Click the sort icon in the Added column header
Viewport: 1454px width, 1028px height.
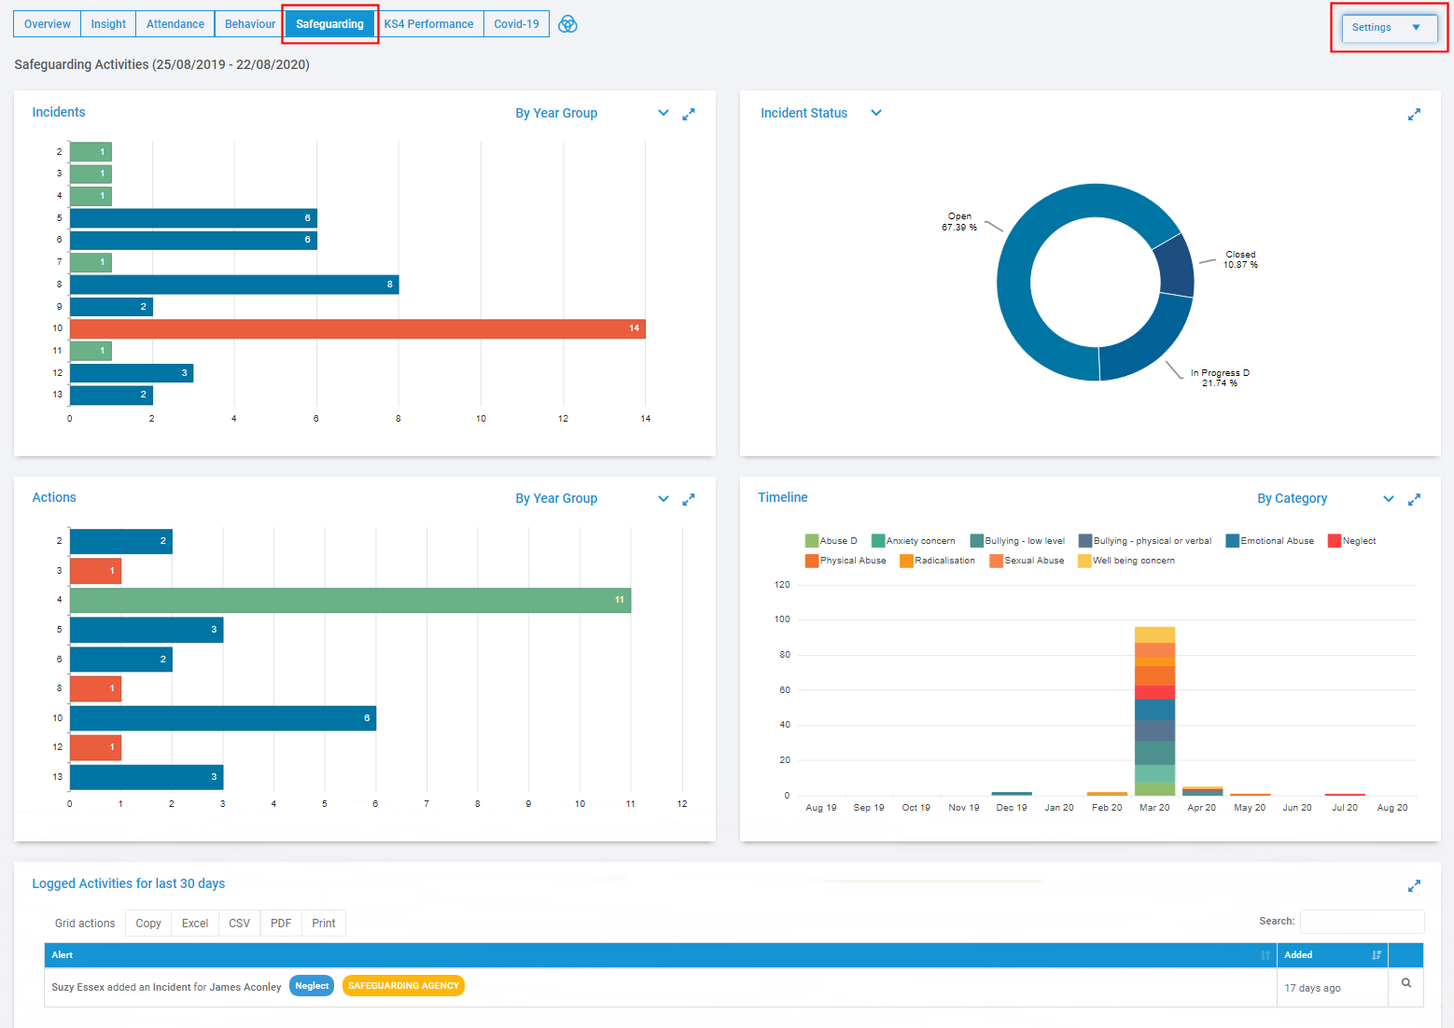[1376, 954]
